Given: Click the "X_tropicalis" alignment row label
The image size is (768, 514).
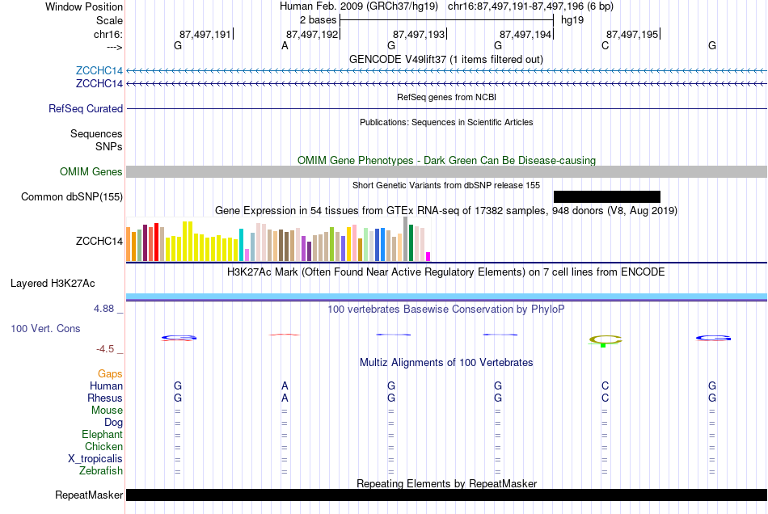Looking at the screenshot, I should pos(95,459).
